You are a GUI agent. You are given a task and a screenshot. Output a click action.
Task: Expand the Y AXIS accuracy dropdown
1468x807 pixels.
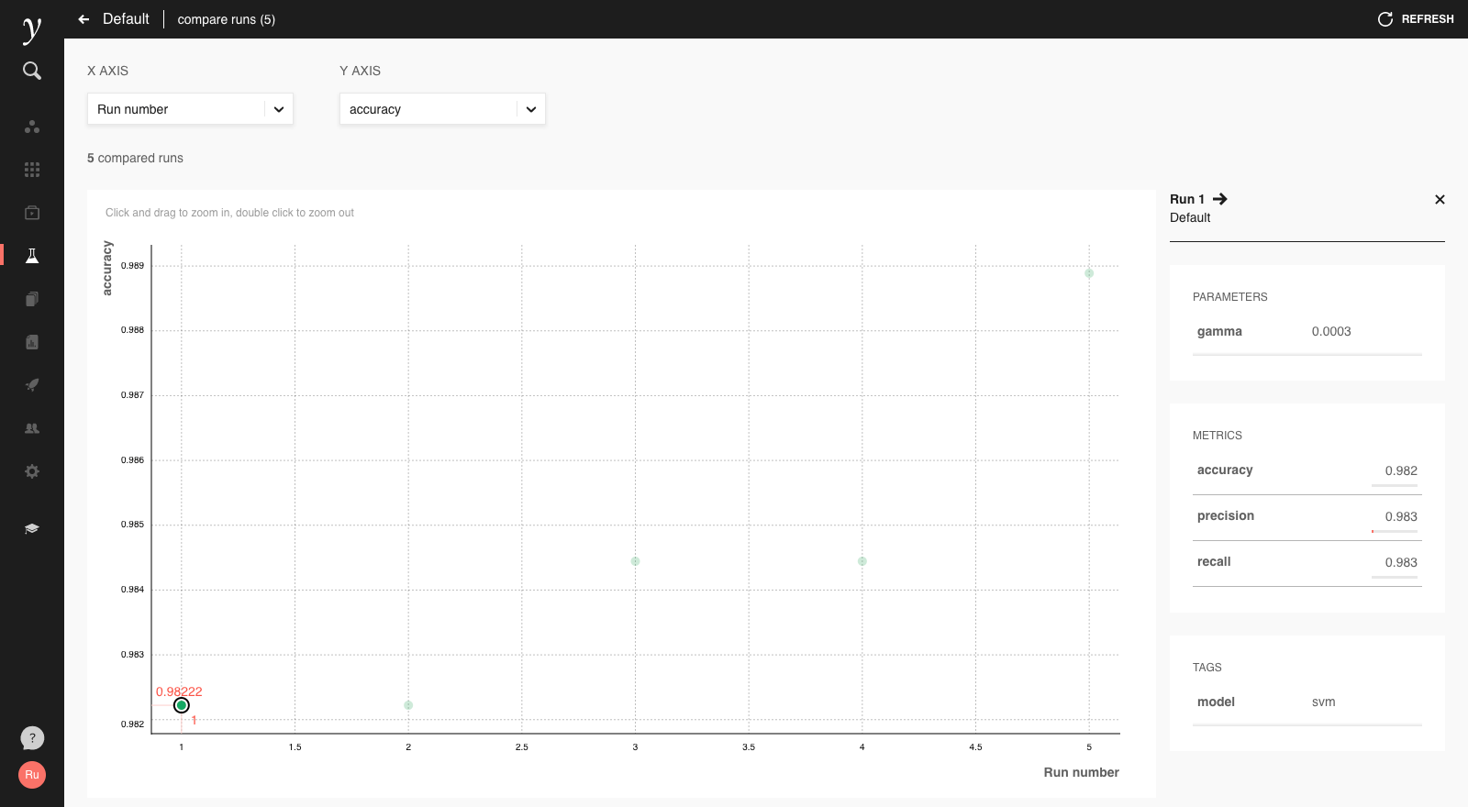click(442, 109)
